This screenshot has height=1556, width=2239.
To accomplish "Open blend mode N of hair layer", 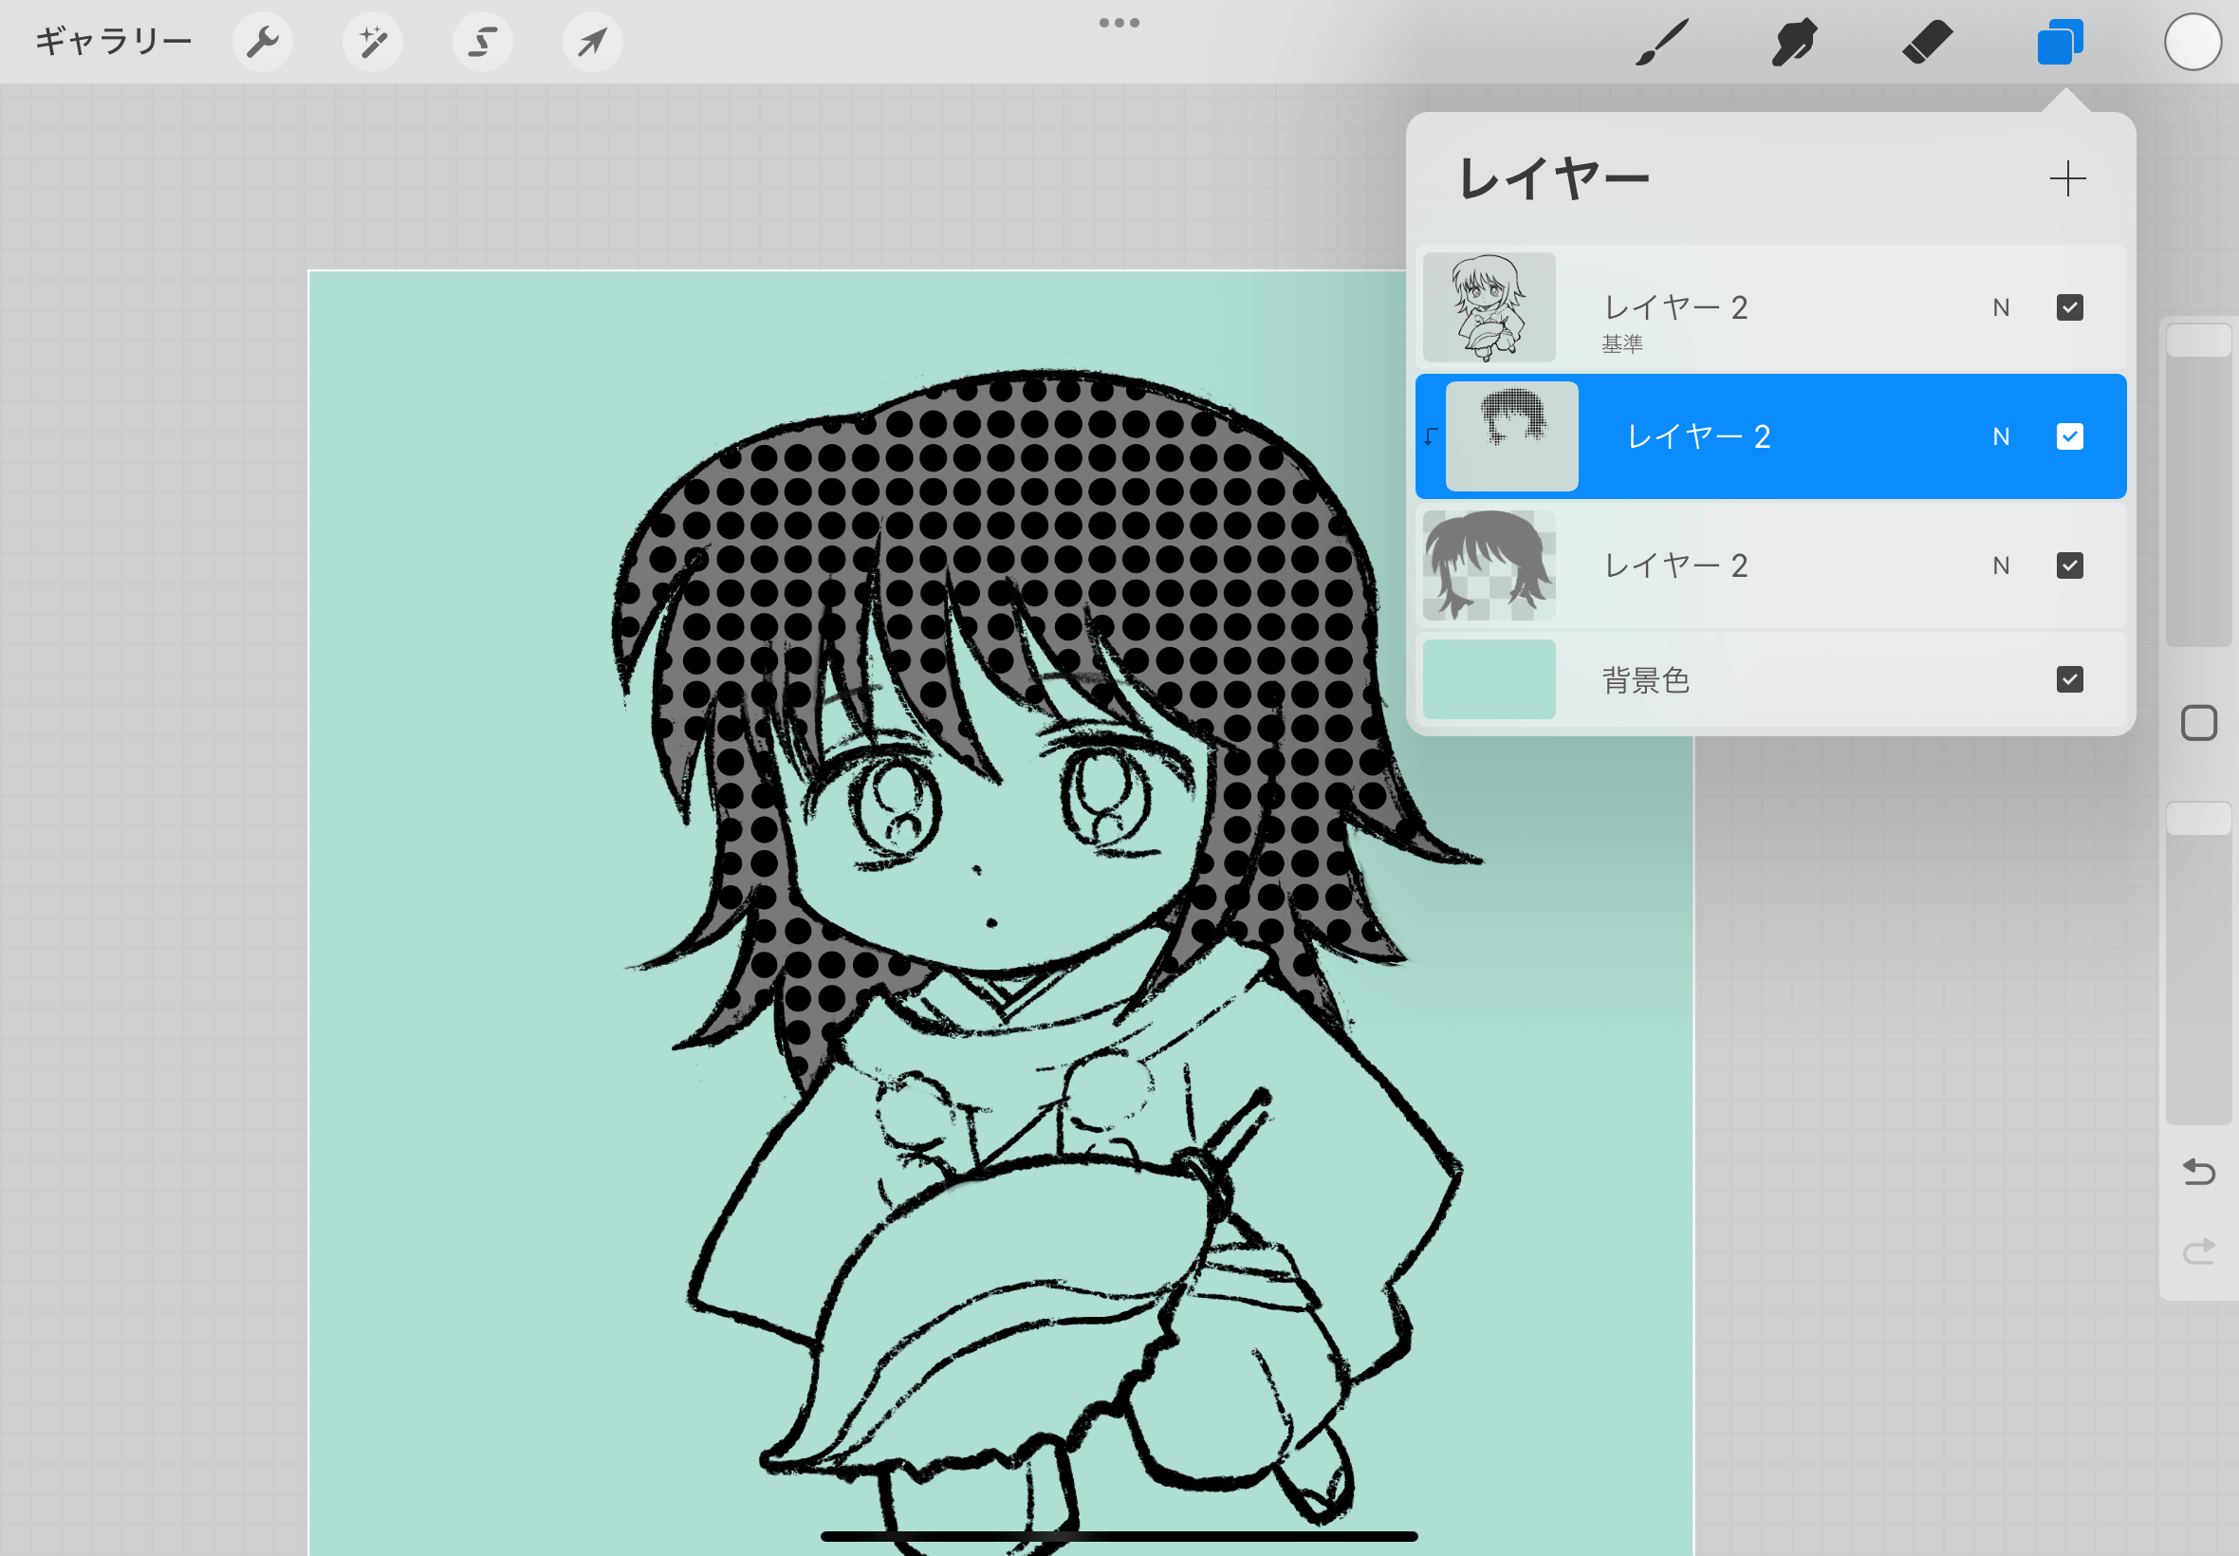I will [2000, 565].
